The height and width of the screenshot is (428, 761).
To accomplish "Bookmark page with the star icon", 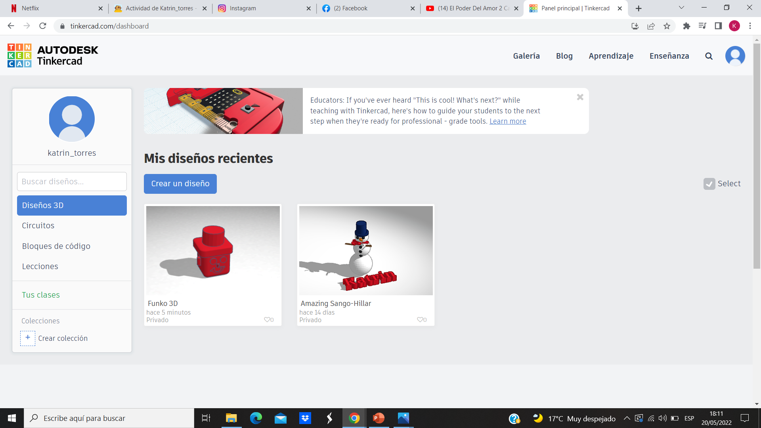I will [x=667, y=26].
